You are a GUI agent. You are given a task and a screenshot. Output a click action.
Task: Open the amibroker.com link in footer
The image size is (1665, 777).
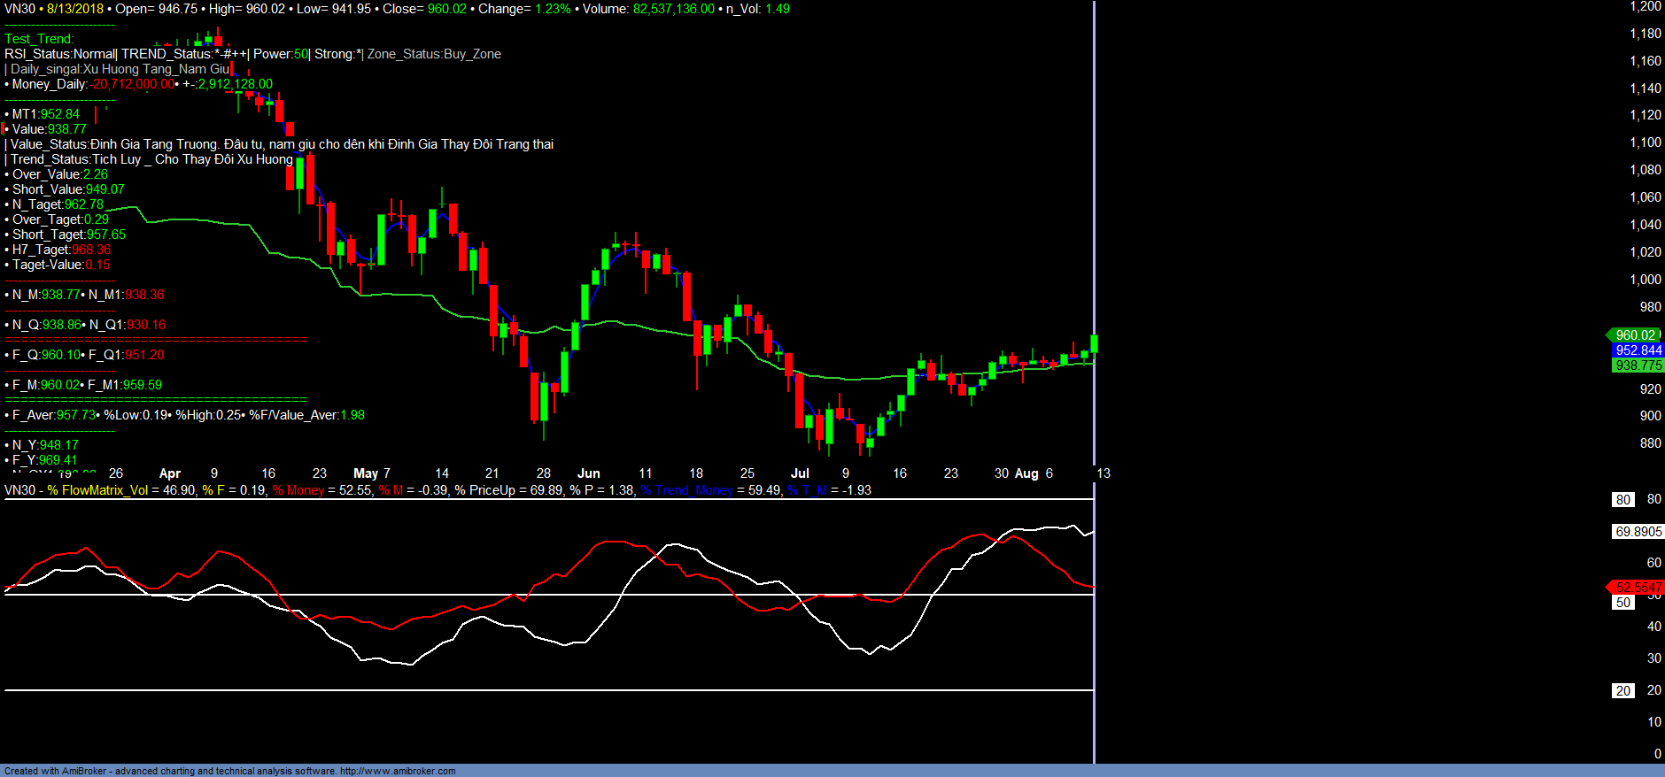(x=398, y=771)
